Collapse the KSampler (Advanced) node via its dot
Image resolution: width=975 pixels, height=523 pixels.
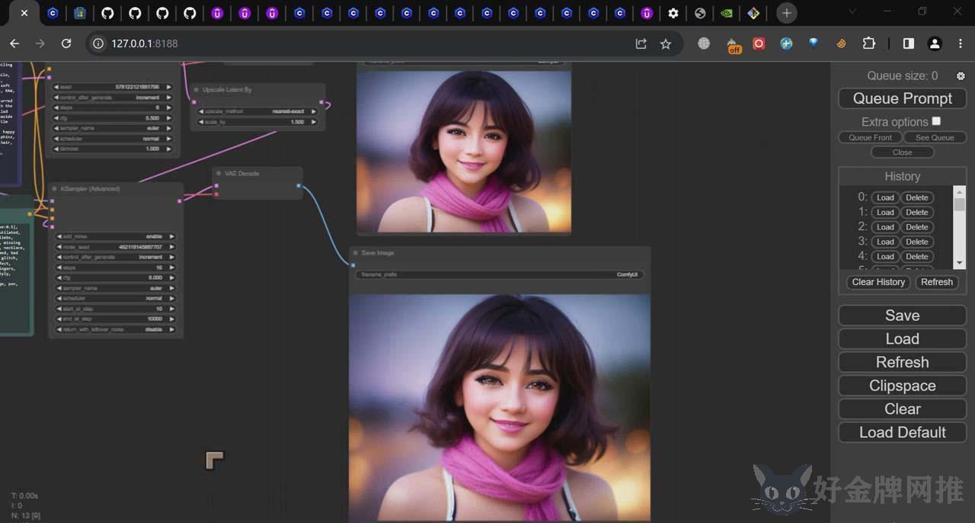pyautogui.click(x=55, y=188)
